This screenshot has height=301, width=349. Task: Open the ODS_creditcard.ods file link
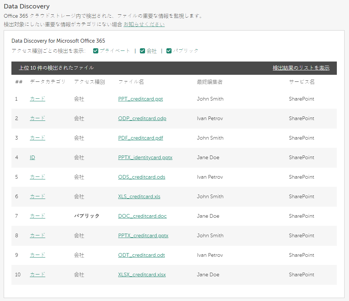pos(142,177)
